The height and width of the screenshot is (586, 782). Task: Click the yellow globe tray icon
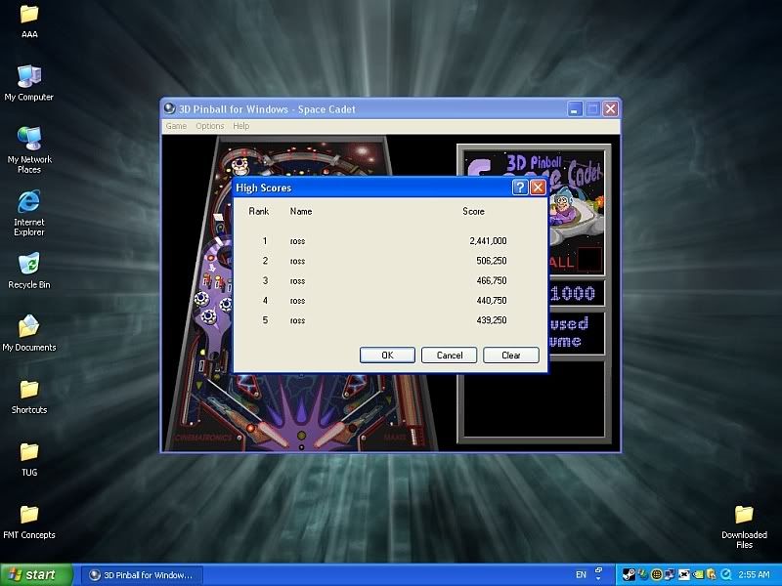[657, 575]
